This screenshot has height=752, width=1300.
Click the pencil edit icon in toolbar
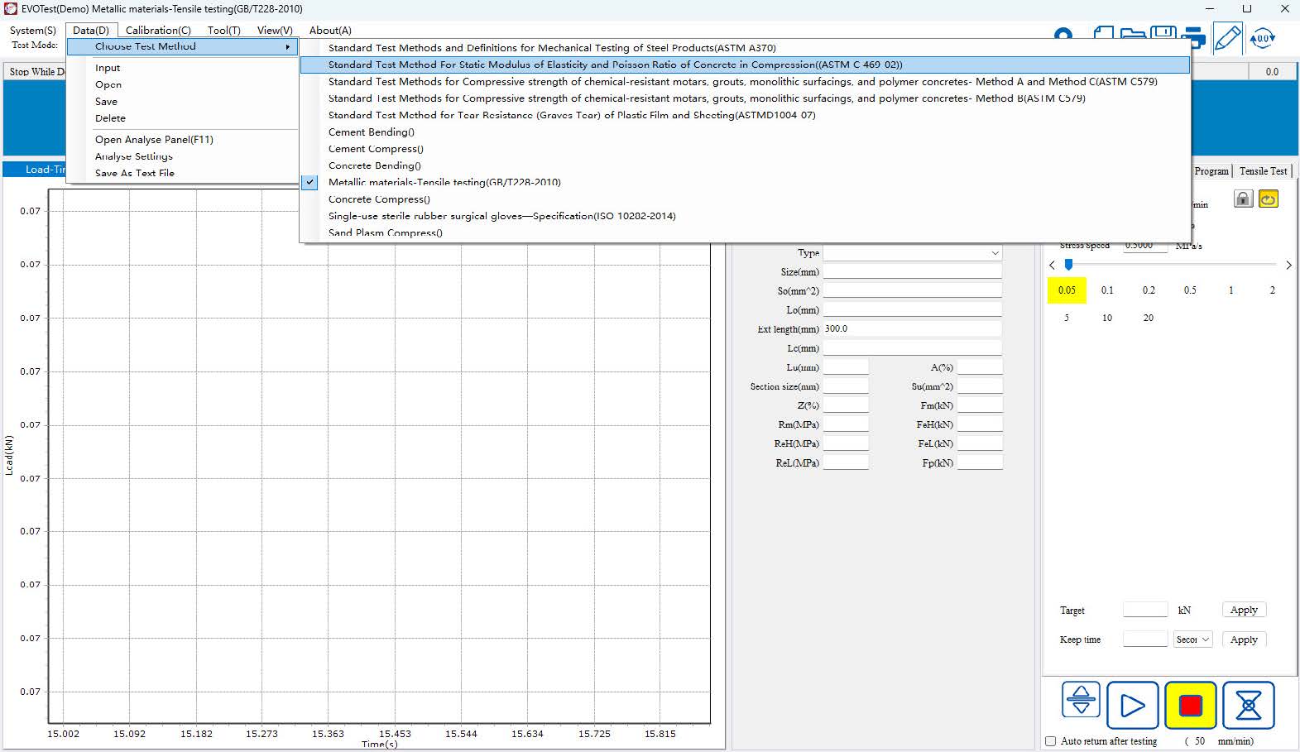[1226, 37]
